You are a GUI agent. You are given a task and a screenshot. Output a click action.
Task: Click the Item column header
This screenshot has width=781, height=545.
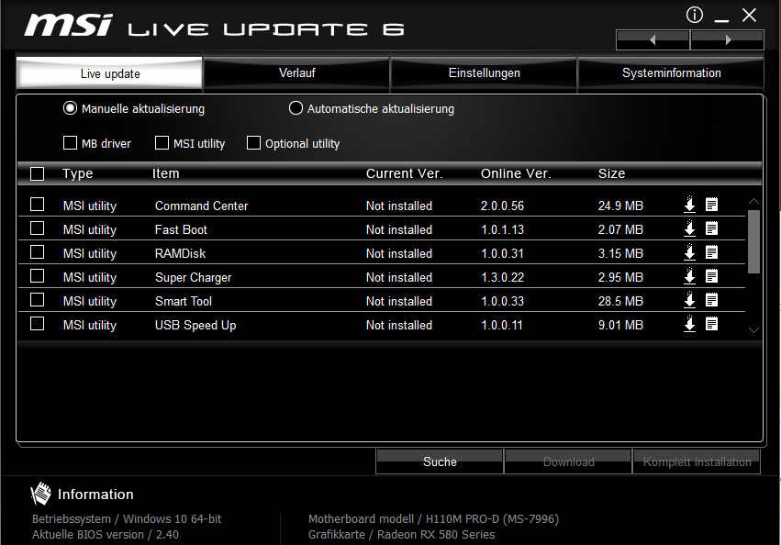pyautogui.click(x=165, y=173)
